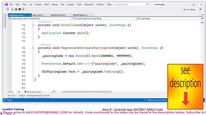206x115 pixels.
Task: Click the dark window toolbar icon
Action: 20,9
